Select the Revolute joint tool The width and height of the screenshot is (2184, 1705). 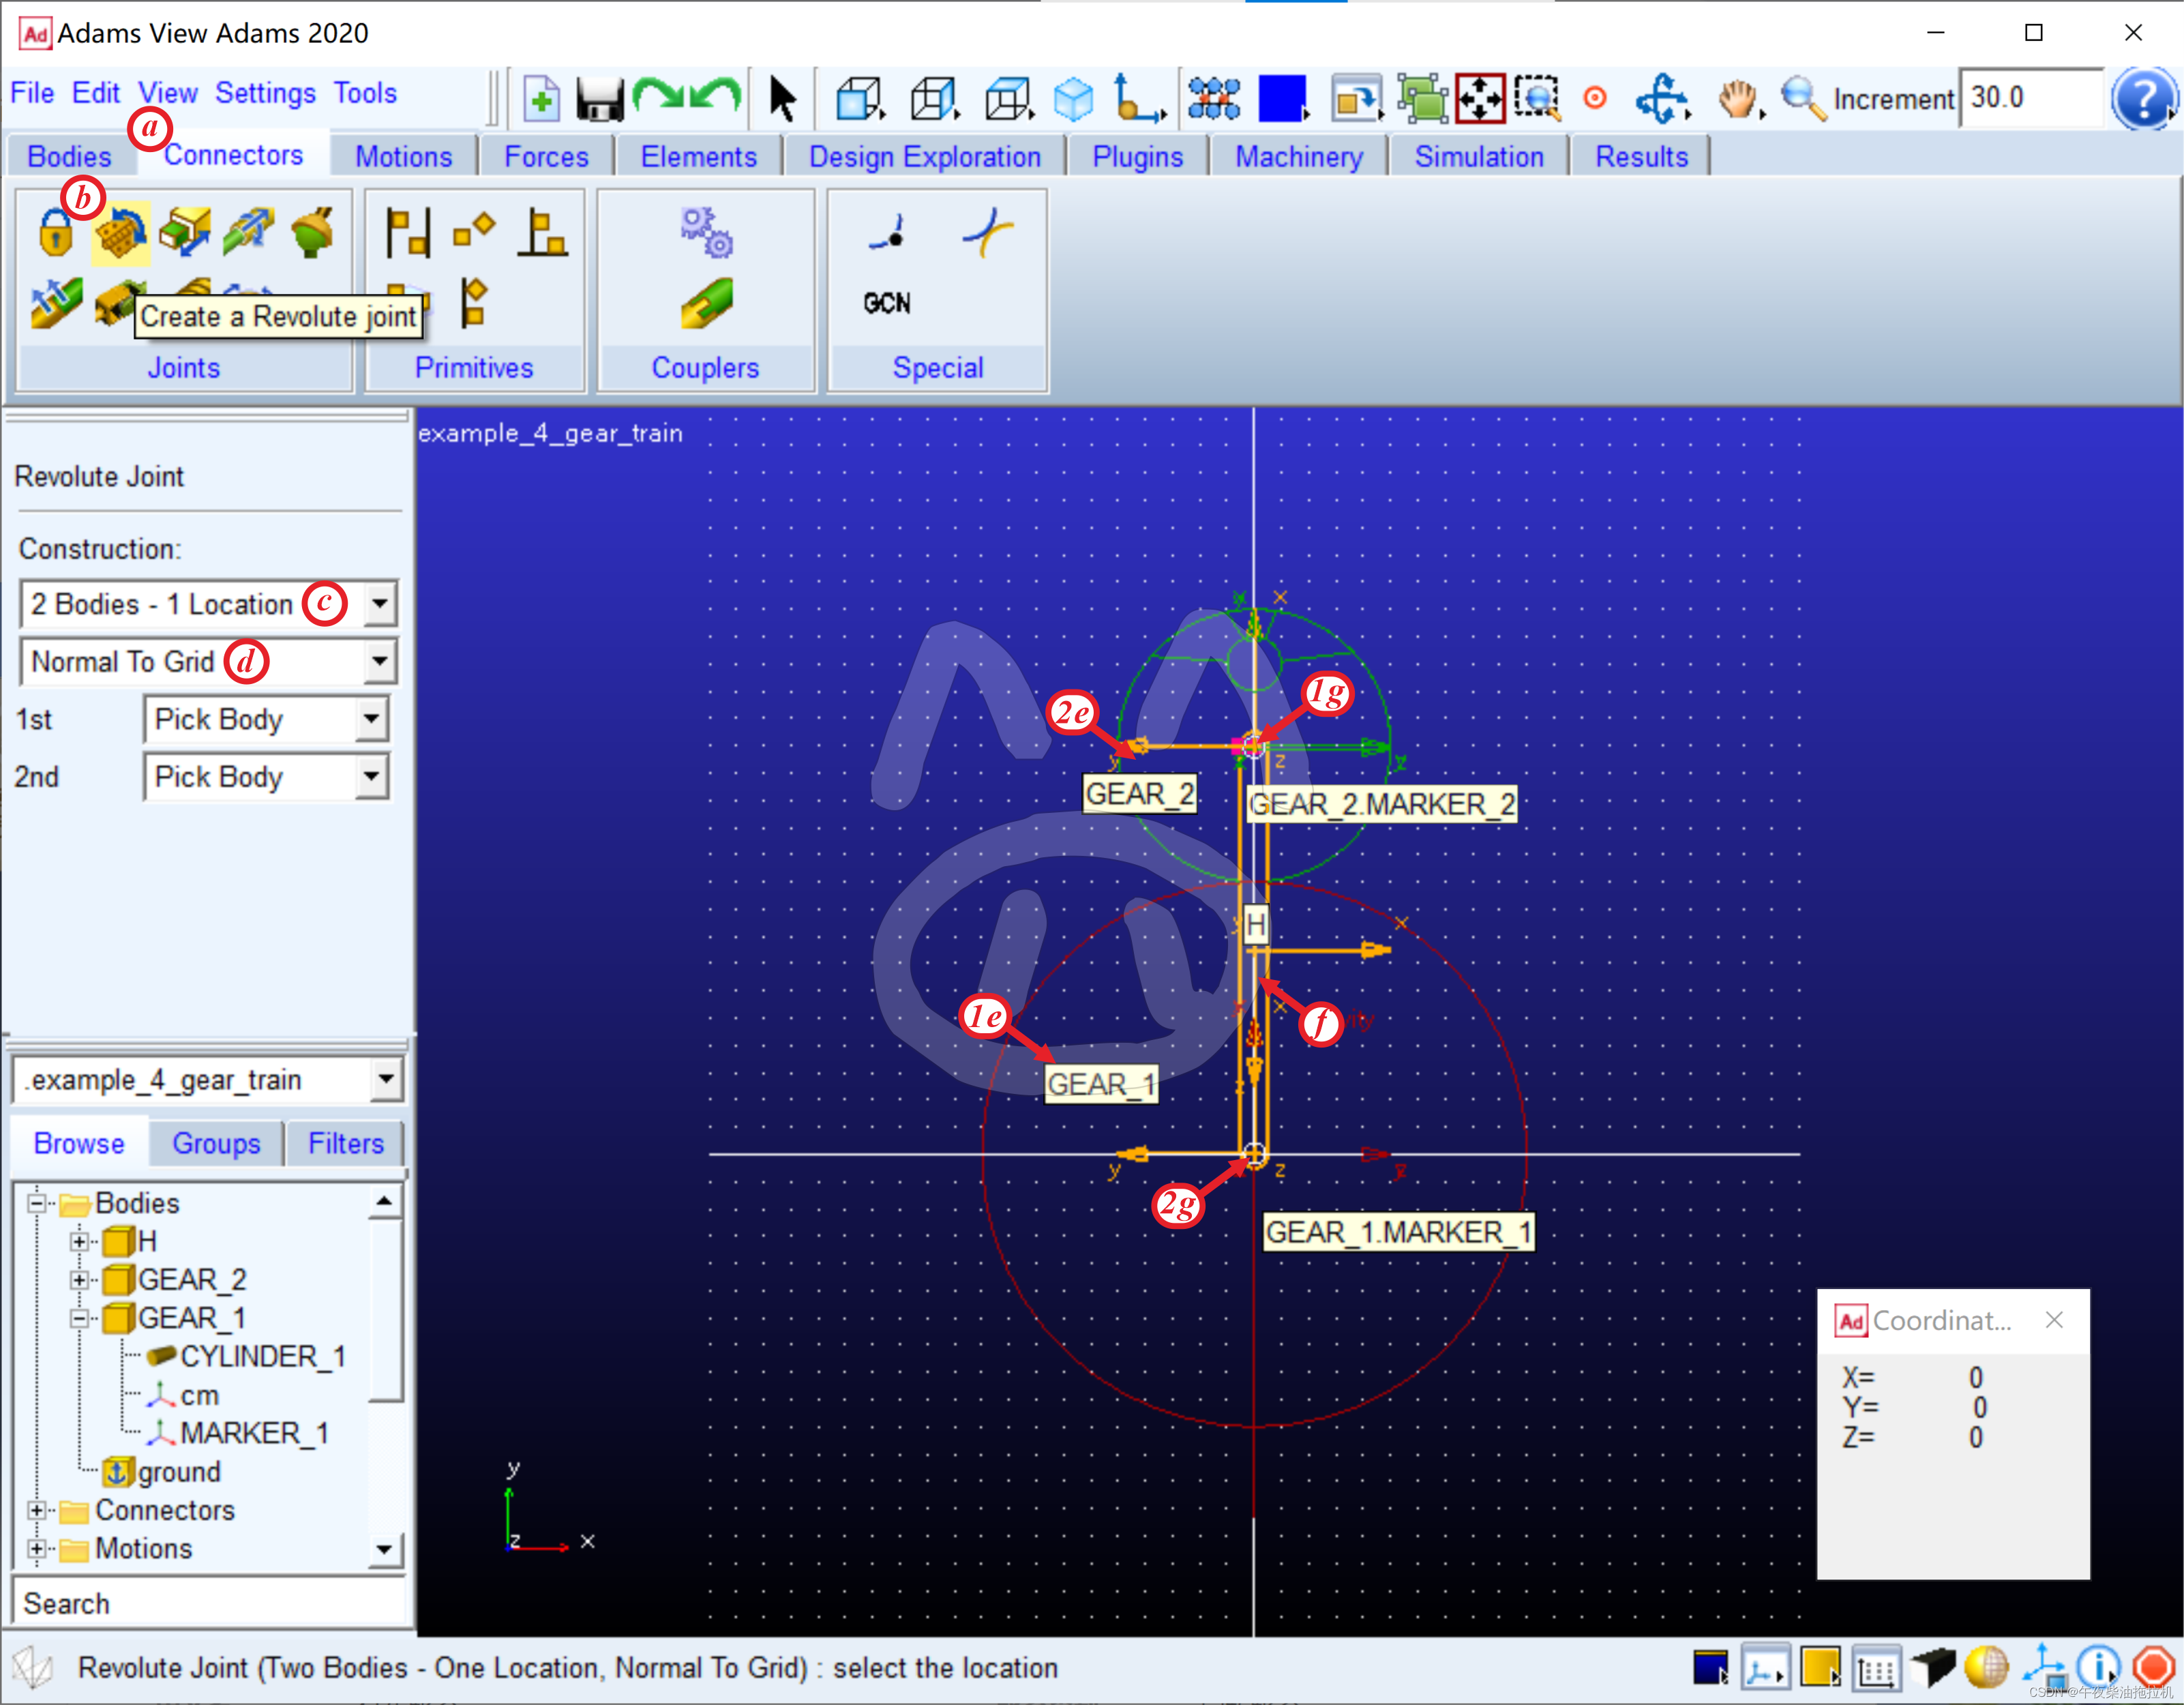(121, 233)
